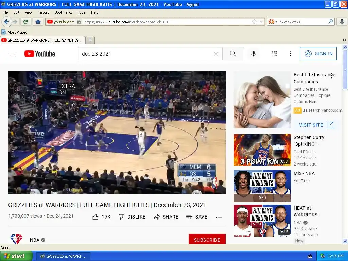The width and height of the screenshot is (348, 261).
Task: Open Stephen Curry 3pt KING thumbnail
Action: 262,150
